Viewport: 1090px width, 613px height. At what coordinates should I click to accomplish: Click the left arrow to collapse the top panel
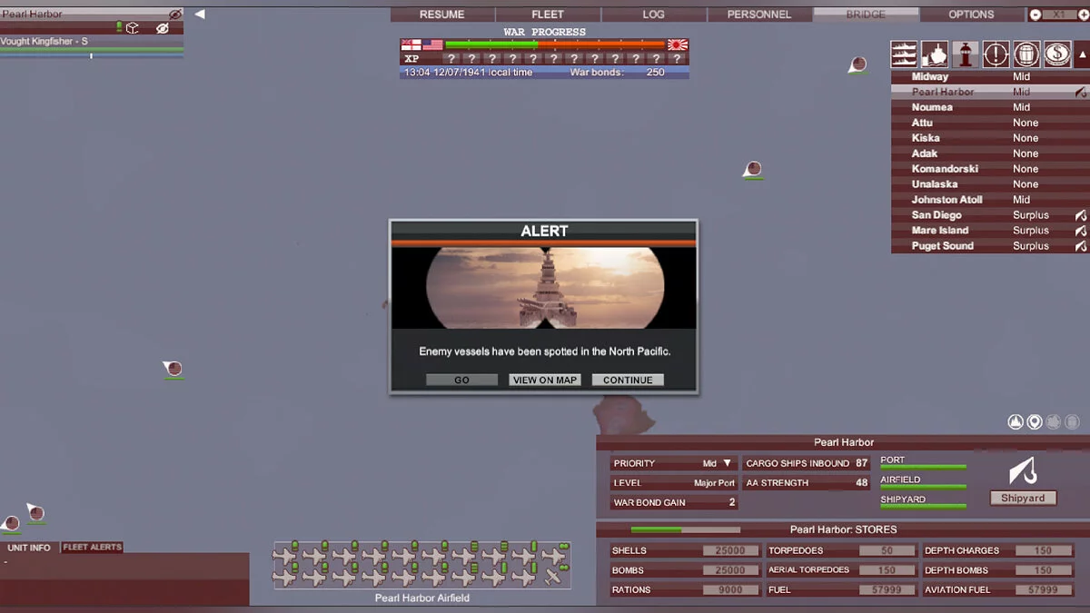(x=199, y=14)
